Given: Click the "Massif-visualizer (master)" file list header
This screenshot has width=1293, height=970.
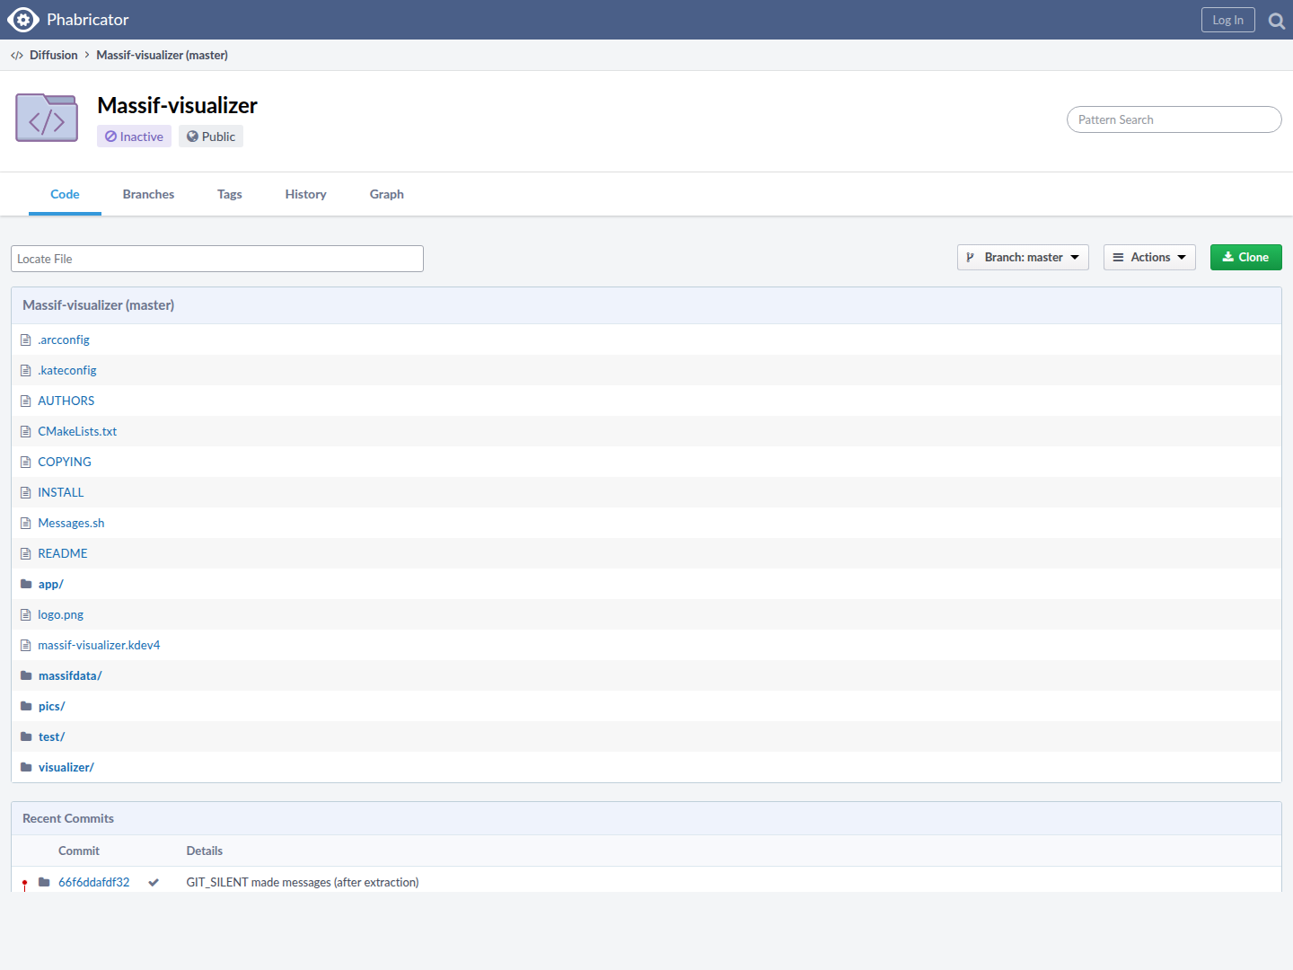Looking at the screenshot, I should (x=99, y=305).
